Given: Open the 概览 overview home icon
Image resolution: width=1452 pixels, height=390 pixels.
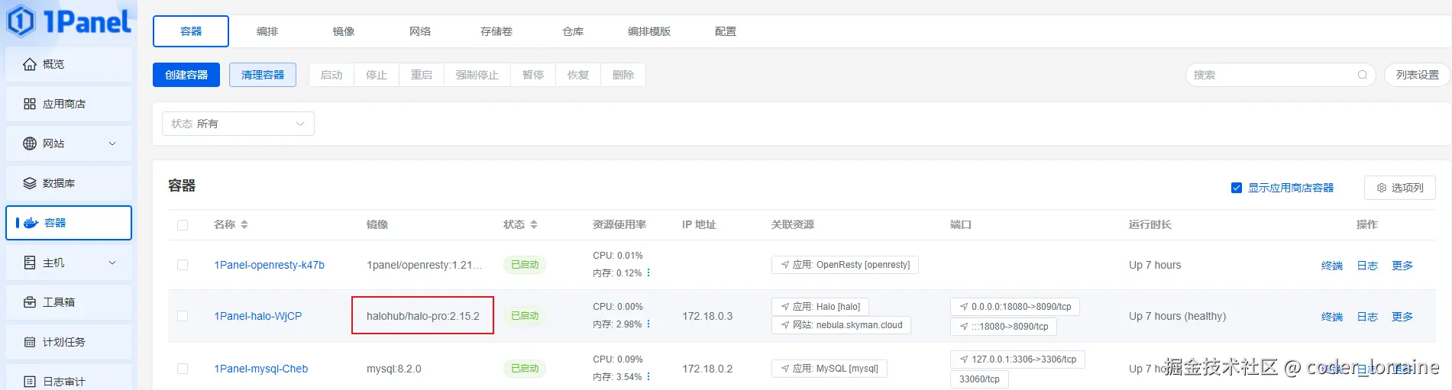Looking at the screenshot, I should 30,64.
